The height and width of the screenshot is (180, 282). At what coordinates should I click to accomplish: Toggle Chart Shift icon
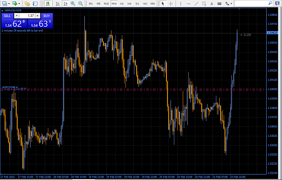(65, 4)
